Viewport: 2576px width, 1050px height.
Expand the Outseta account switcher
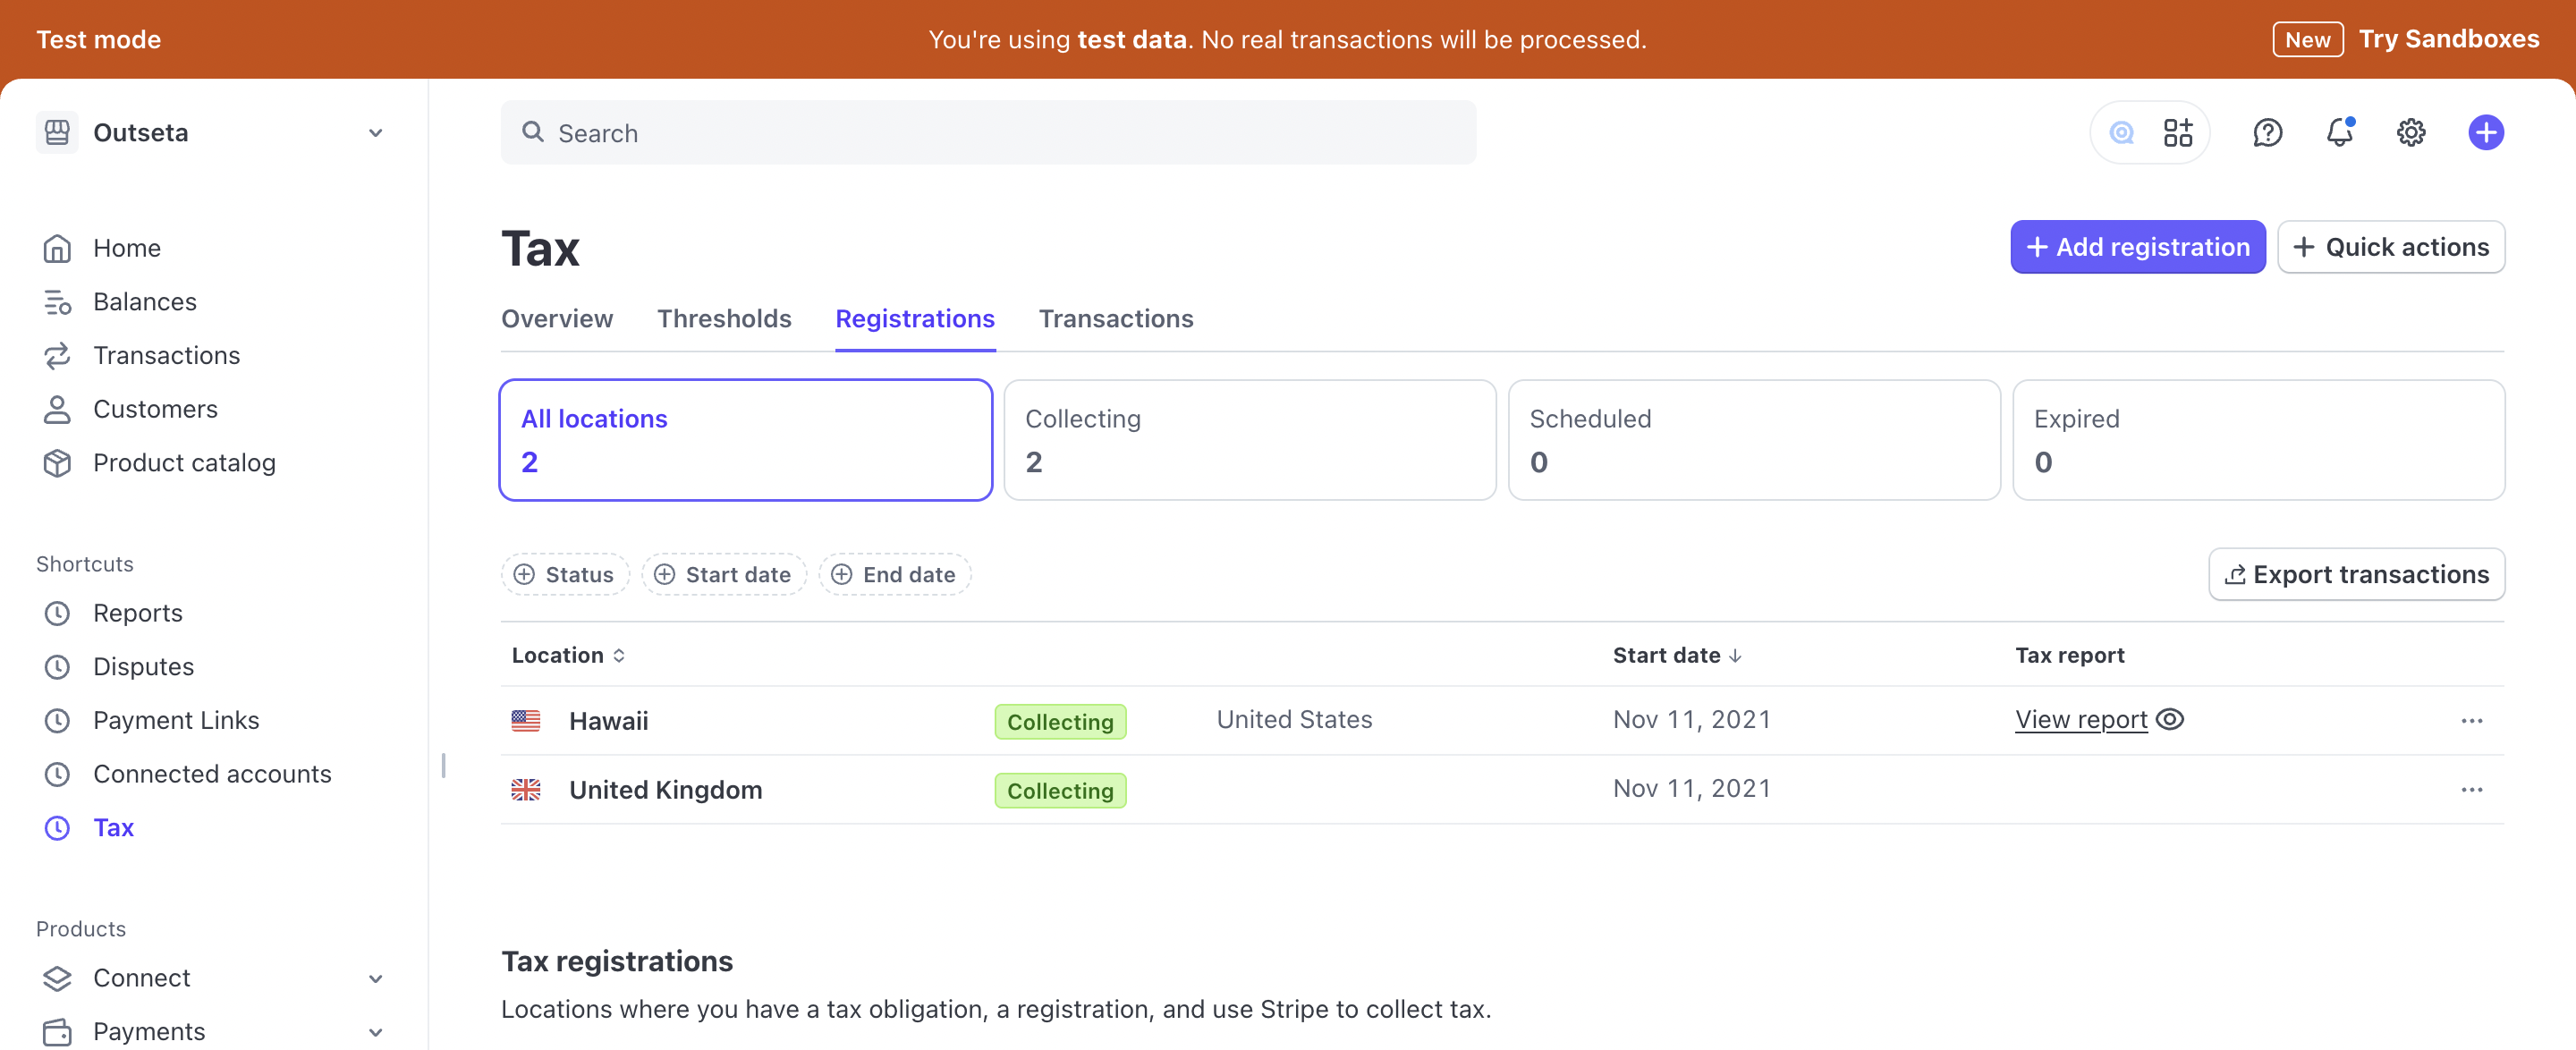[x=212, y=133]
